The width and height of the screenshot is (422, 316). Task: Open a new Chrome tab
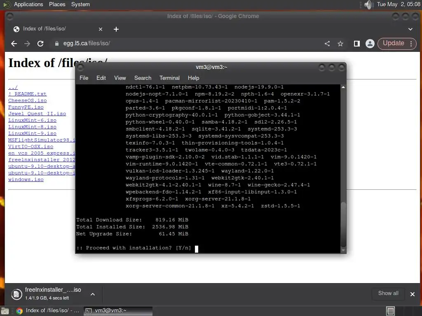tap(116, 29)
